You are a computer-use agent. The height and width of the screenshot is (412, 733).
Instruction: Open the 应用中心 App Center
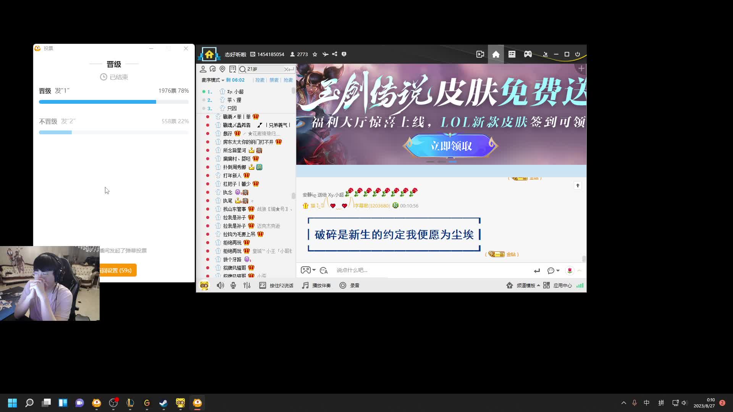[562, 285]
